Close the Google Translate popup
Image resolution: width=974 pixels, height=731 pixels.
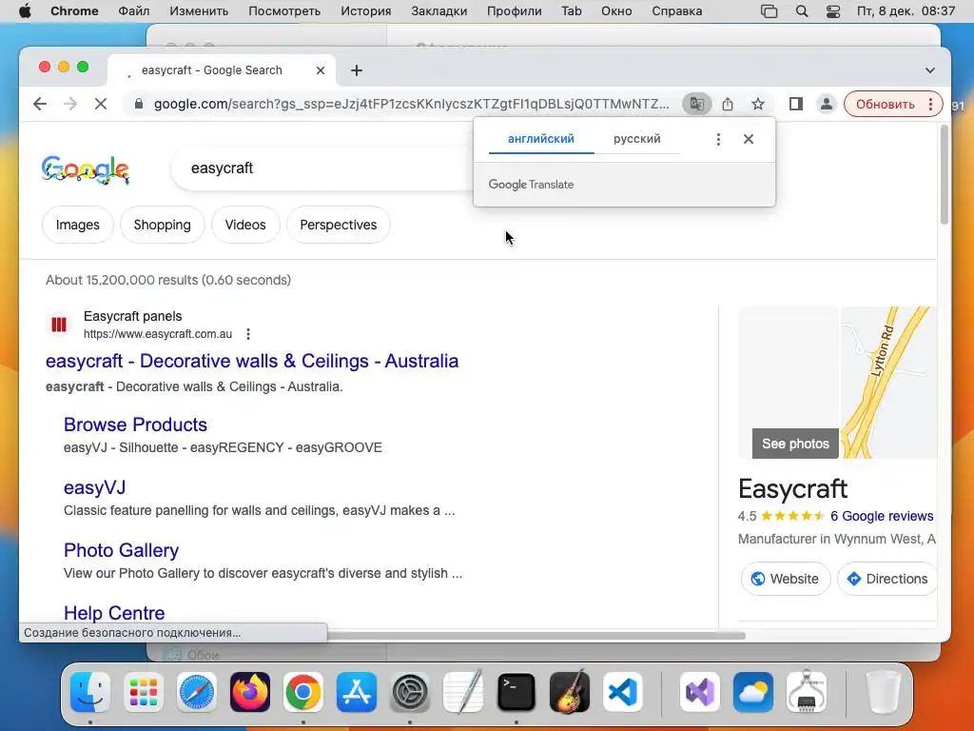click(x=749, y=139)
